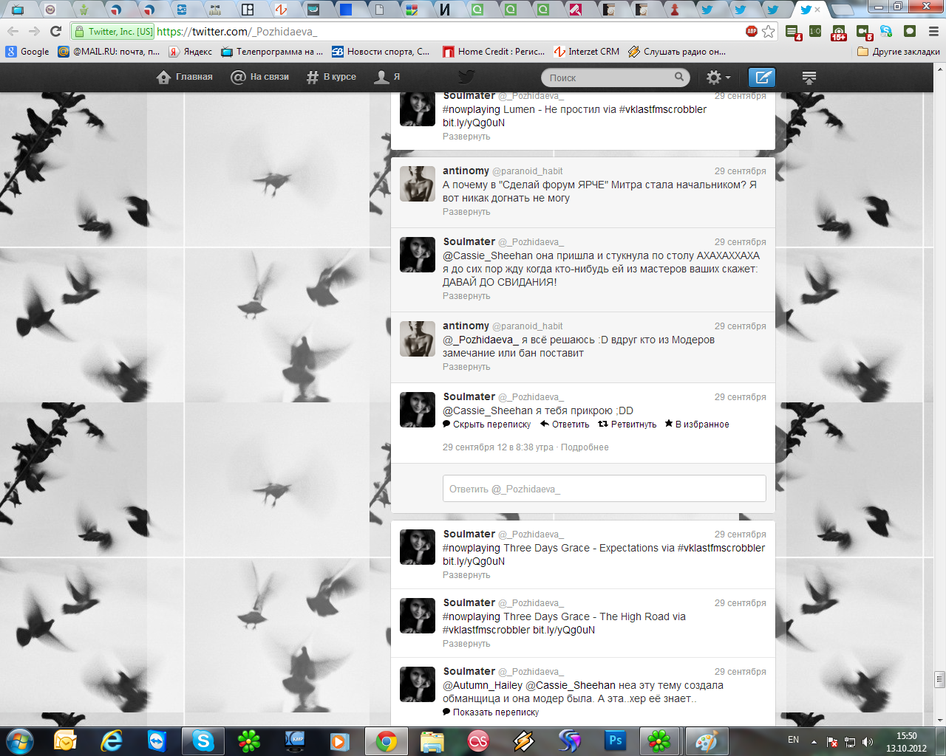Screen dimensions: 946x756
Task: Show hidden tray icons arrow
Action: pos(814,741)
